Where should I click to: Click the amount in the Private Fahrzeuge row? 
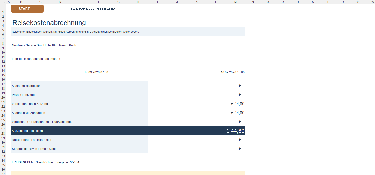point(241,95)
